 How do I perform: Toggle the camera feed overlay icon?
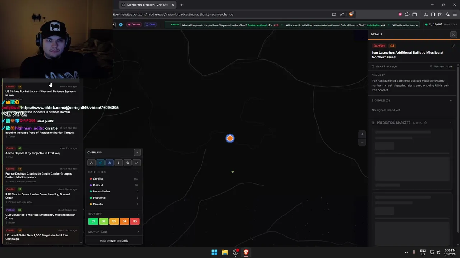(137, 163)
